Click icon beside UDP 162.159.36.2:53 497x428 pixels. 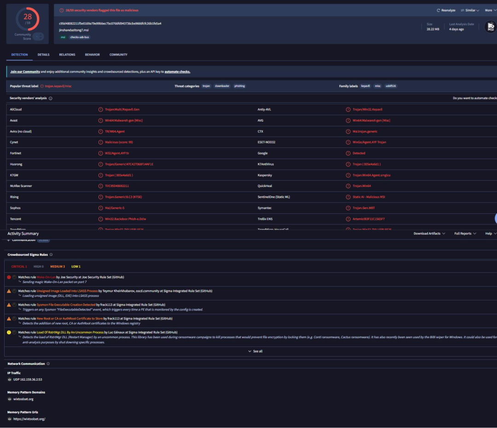tap(10, 380)
